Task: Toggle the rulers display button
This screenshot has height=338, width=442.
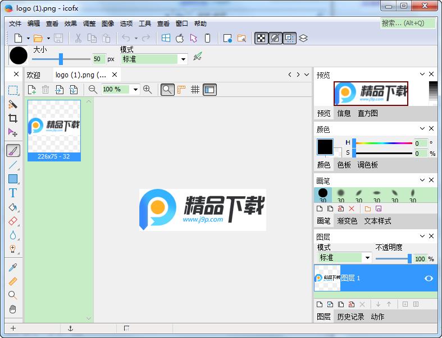Action: [181, 90]
